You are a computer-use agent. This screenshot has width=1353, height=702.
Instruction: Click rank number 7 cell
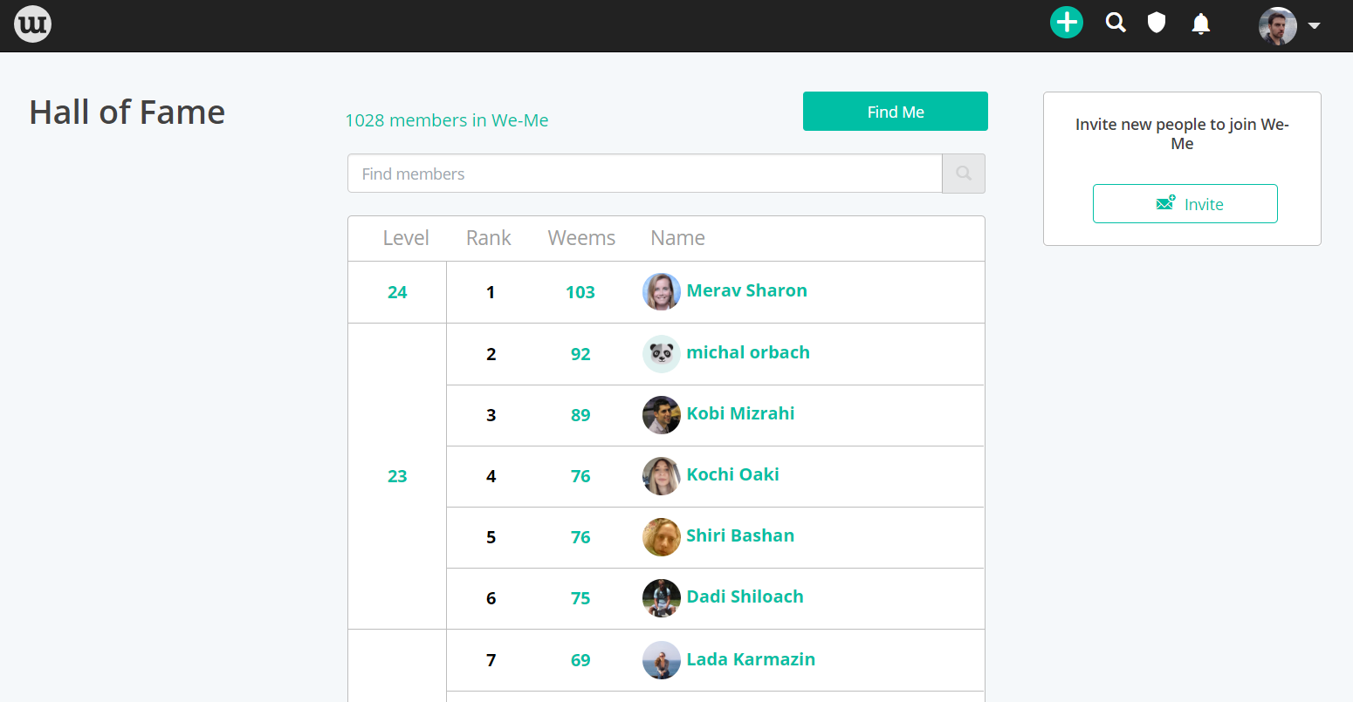click(x=491, y=660)
